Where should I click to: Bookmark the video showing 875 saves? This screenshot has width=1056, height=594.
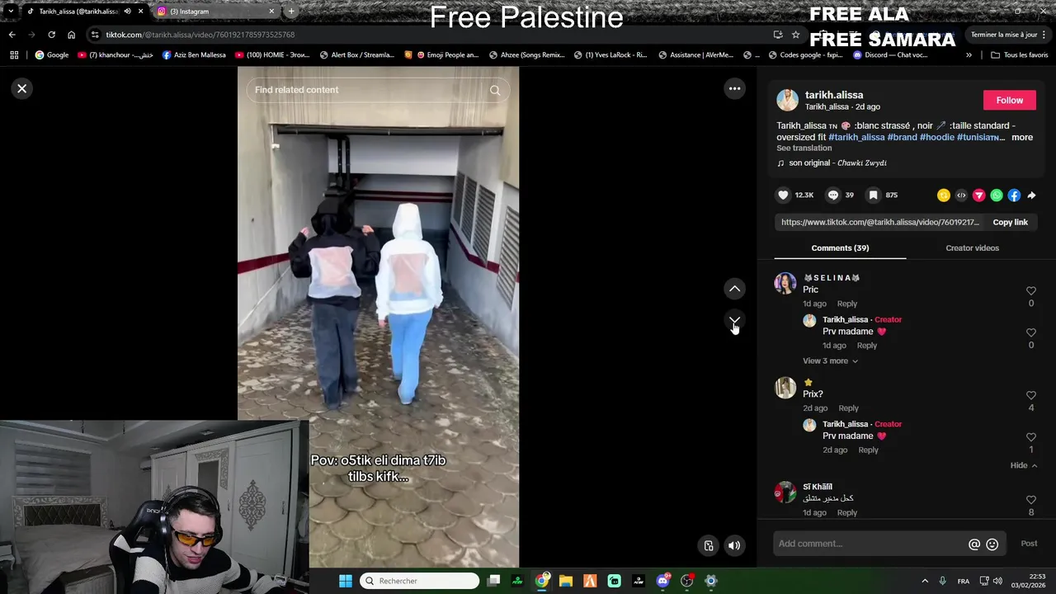pyautogui.click(x=873, y=195)
